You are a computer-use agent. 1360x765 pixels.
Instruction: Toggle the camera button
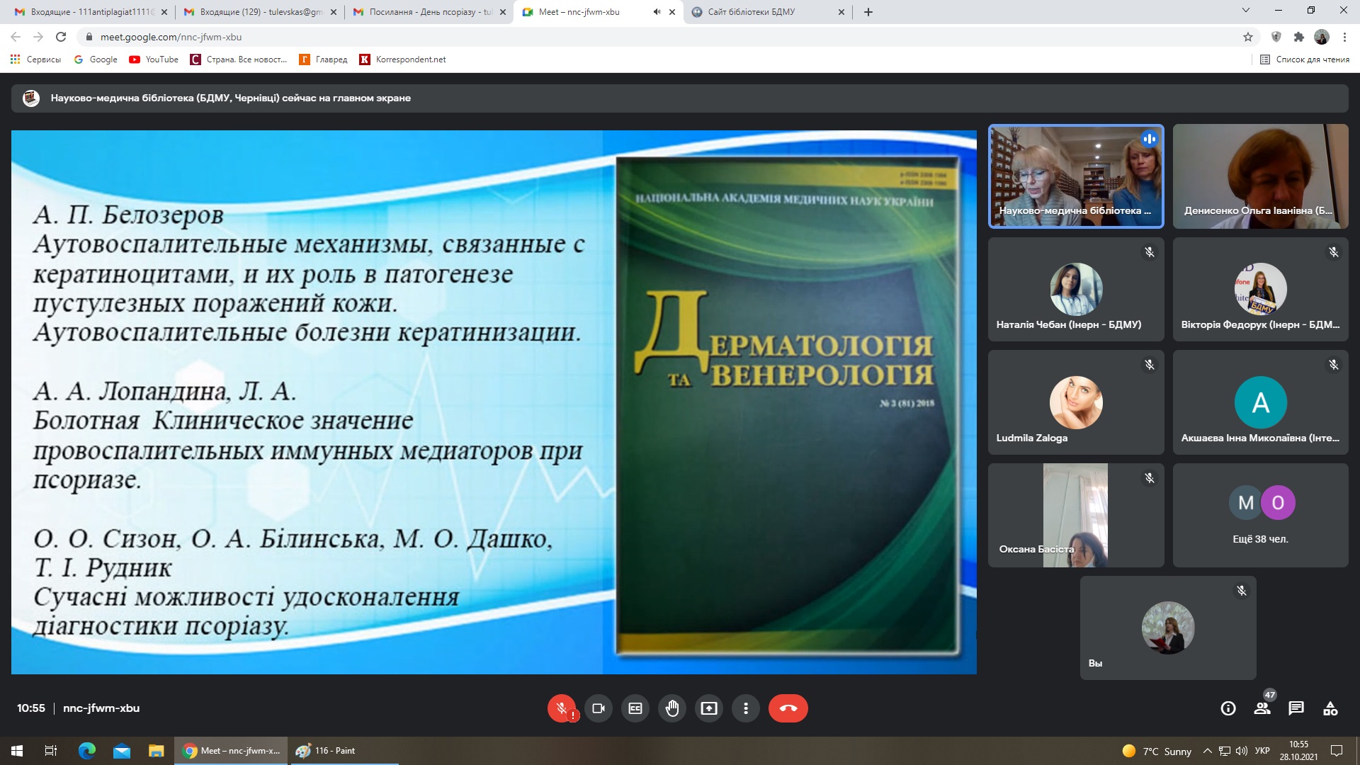tap(599, 708)
